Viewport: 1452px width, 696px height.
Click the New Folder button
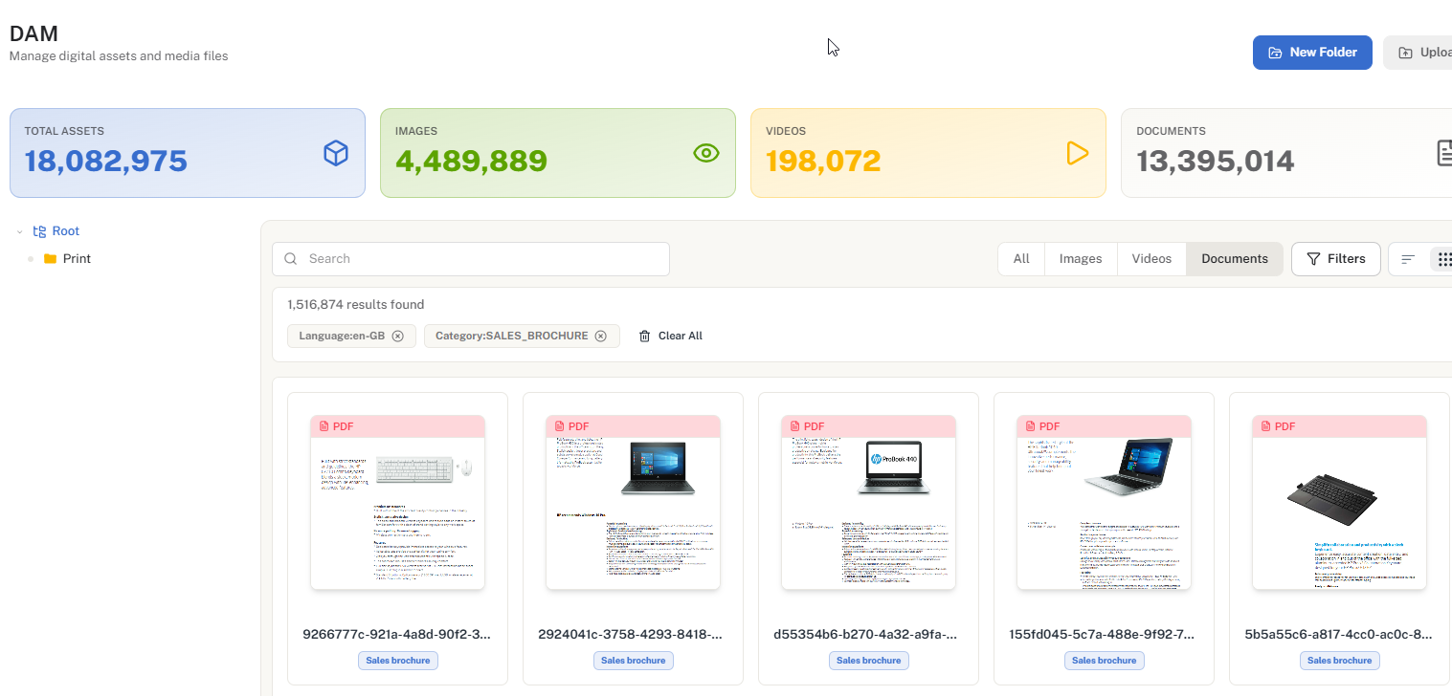1311,53
